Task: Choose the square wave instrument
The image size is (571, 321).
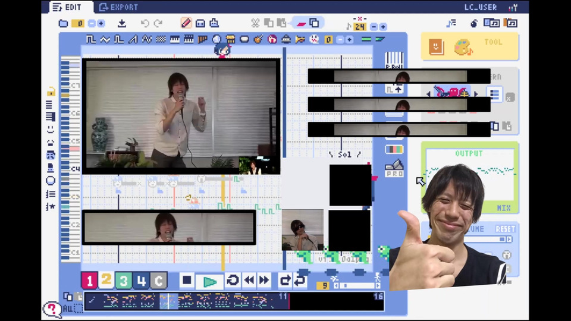Action: [91, 39]
